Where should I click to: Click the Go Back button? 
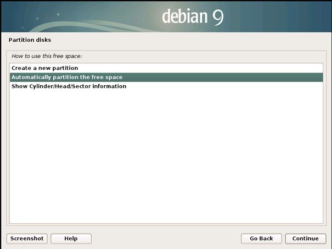(261, 239)
